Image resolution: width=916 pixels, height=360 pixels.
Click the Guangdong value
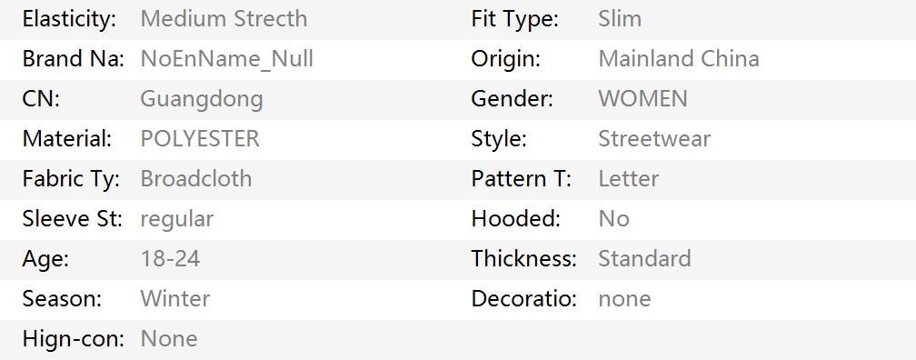(202, 99)
